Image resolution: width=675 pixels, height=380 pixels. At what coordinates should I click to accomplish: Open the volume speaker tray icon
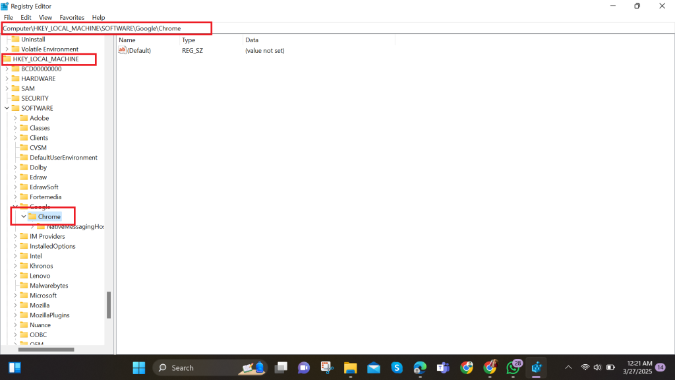click(597, 367)
